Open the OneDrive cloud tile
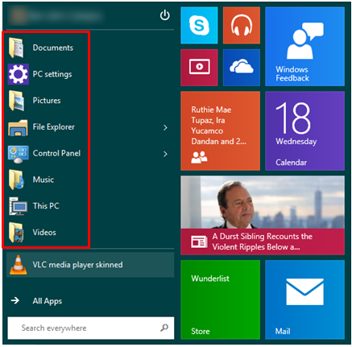Screen dimensions: 352x347 click(x=242, y=68)
